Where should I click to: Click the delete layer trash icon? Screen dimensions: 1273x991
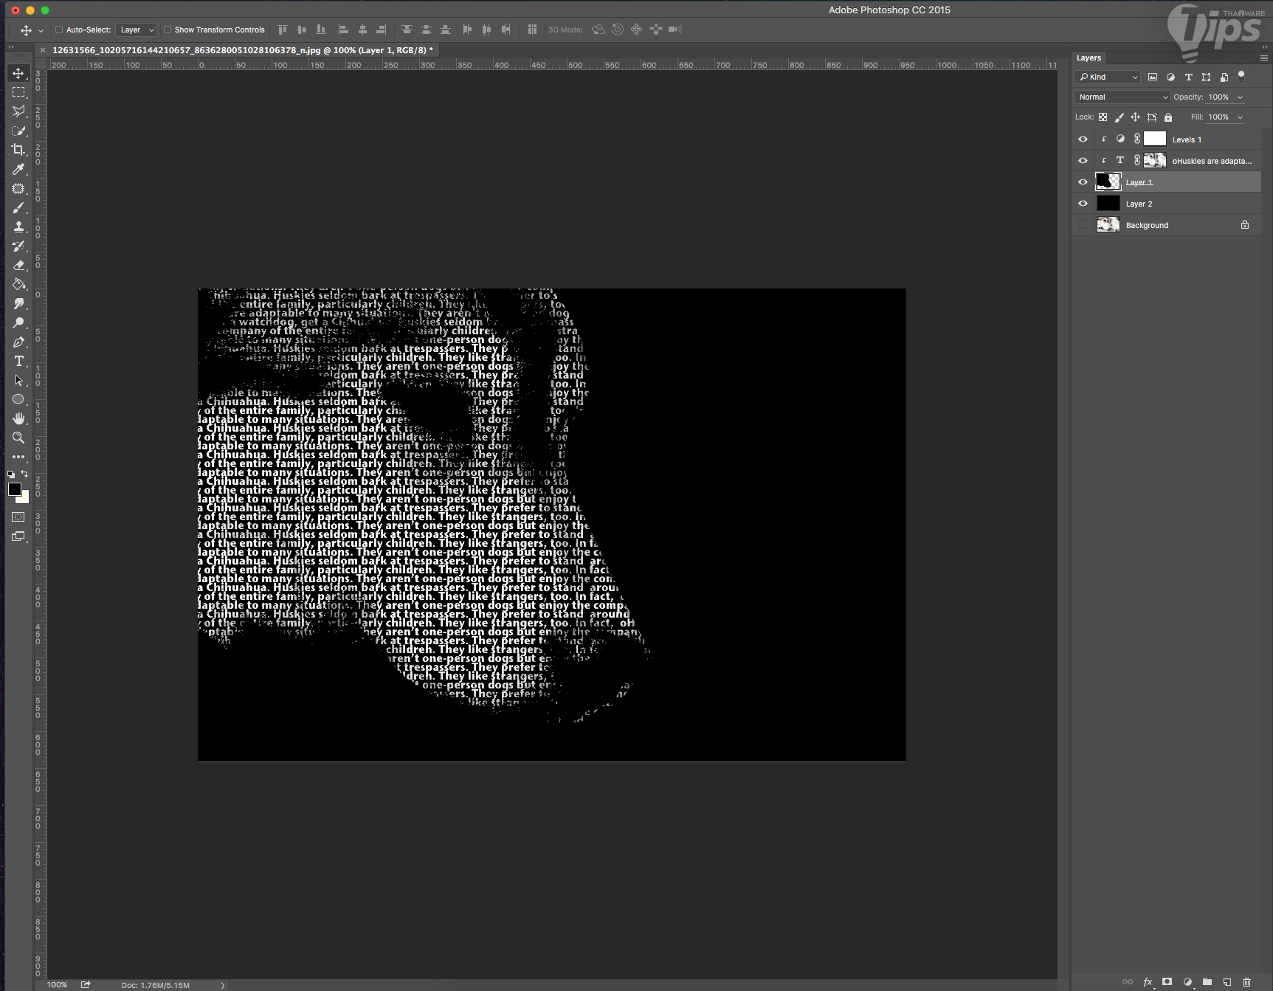point(1247,981)
